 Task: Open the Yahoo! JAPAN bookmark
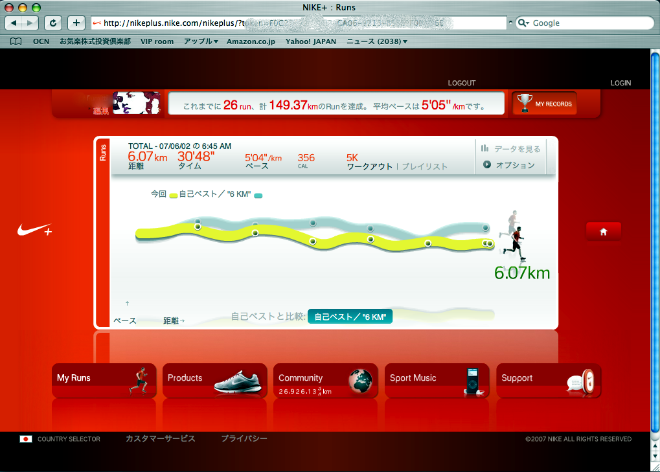pyautogui.click(x=311, y=41)
